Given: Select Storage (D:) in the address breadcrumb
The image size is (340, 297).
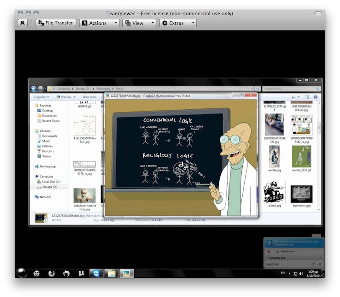Looking at the screenshot, I should (83, 89).
